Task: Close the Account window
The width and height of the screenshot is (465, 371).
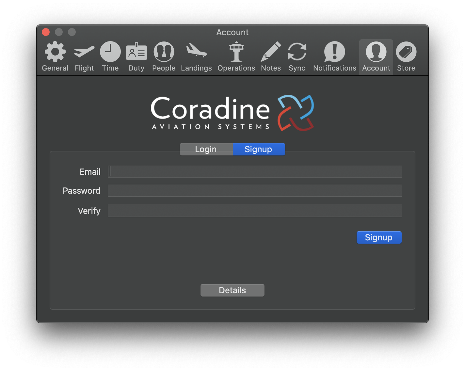Action: (x=46, y=32)
